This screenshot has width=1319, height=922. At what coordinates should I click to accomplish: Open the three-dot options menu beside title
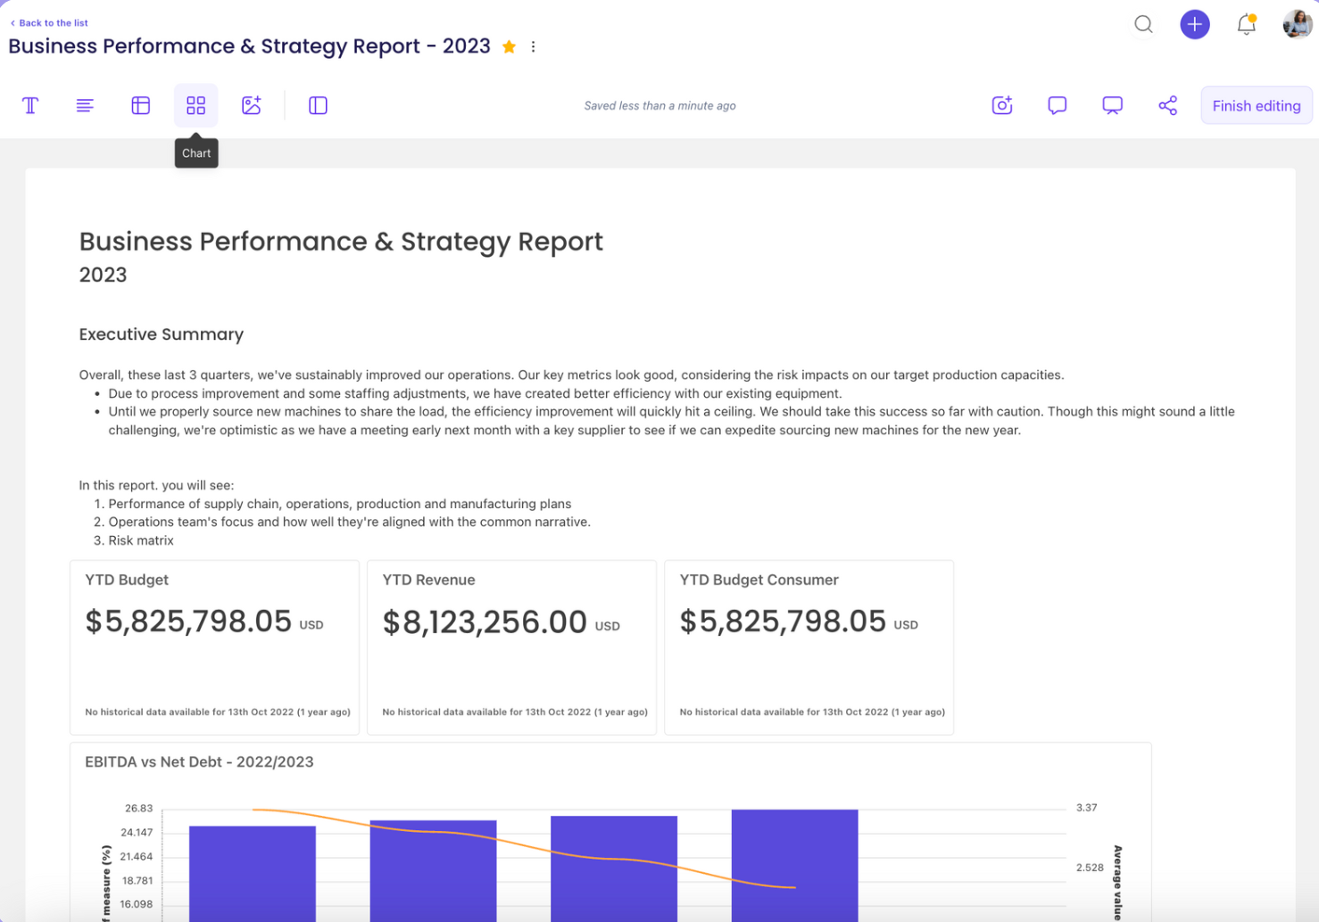[x=533, y=47]
